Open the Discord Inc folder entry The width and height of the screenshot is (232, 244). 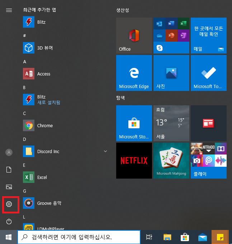(x=65, y=151)
